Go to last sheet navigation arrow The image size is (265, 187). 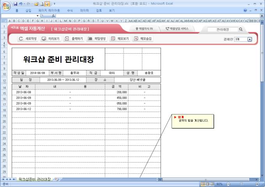click(14, 179)
